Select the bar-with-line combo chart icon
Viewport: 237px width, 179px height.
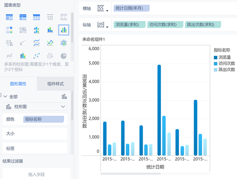click(23, 56)
